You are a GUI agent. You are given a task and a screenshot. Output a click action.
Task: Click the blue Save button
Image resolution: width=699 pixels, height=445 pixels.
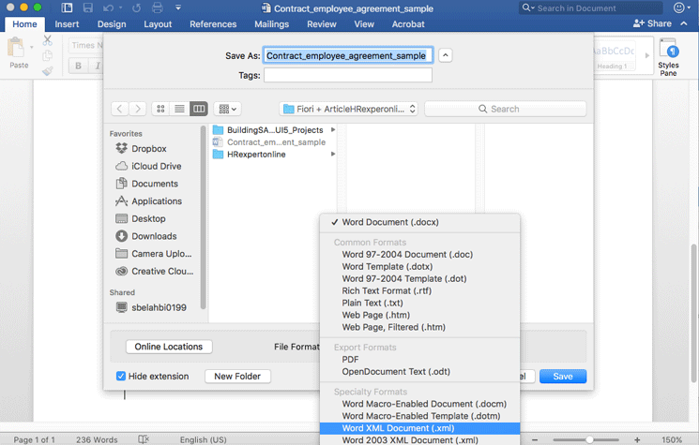point(563,376)
